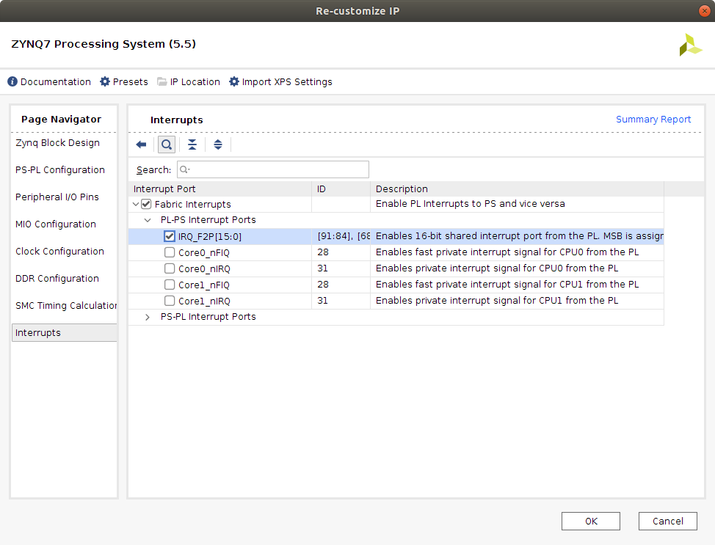Select the Core0_nFIQ row label
715x545 pixels.
204,253
